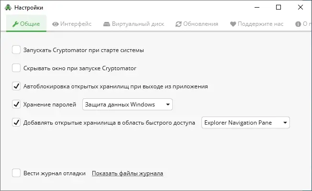This screenshot has height=191, width=312.
Task: Toggle Скрывать окно при запуске Cryptomator
Action: click(x=16, y=68)
